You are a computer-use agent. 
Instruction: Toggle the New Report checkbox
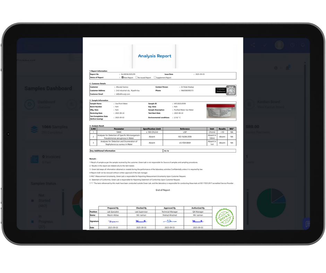[x=122, y=78]
